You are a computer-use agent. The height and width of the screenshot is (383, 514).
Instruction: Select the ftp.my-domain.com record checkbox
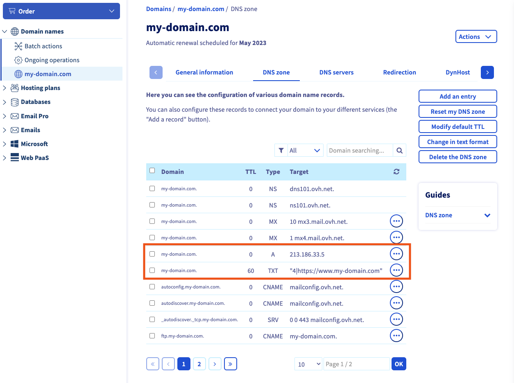point(152,336)
